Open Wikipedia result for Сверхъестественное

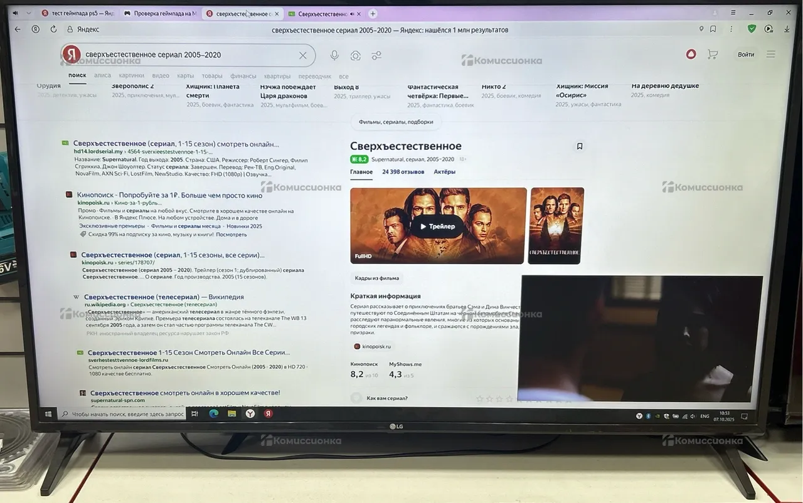(163, 297)
